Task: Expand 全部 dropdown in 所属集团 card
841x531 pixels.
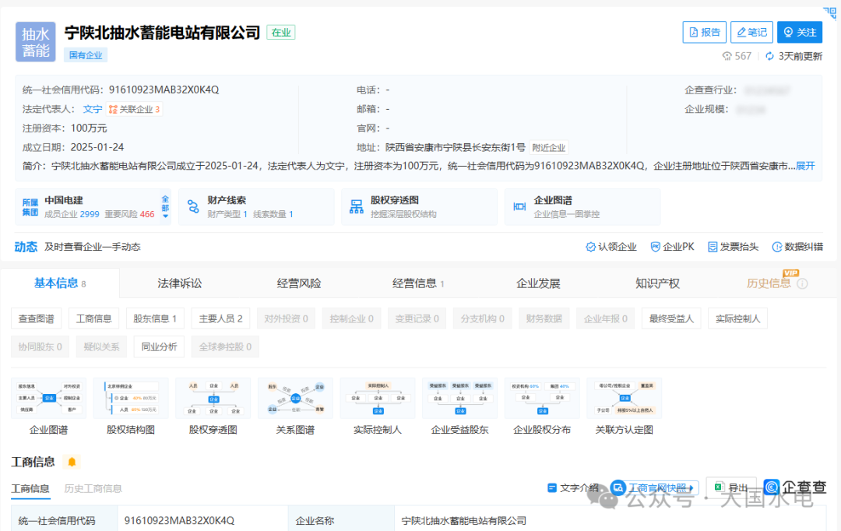Action: [x=165, y=207]
